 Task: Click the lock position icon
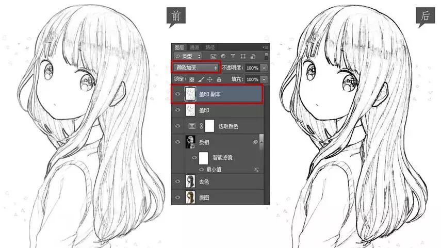tap(210, 79)
